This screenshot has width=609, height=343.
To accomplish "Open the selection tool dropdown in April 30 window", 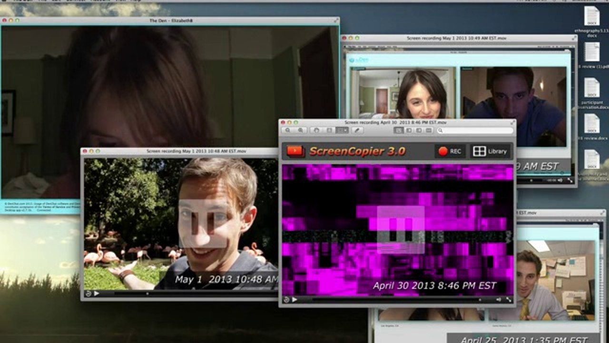I will 342,130.
